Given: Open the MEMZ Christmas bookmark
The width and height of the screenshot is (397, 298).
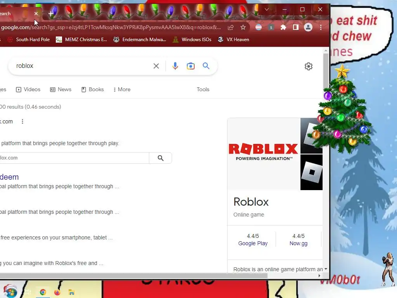Looking at the screenshot, I should point(81,40).
